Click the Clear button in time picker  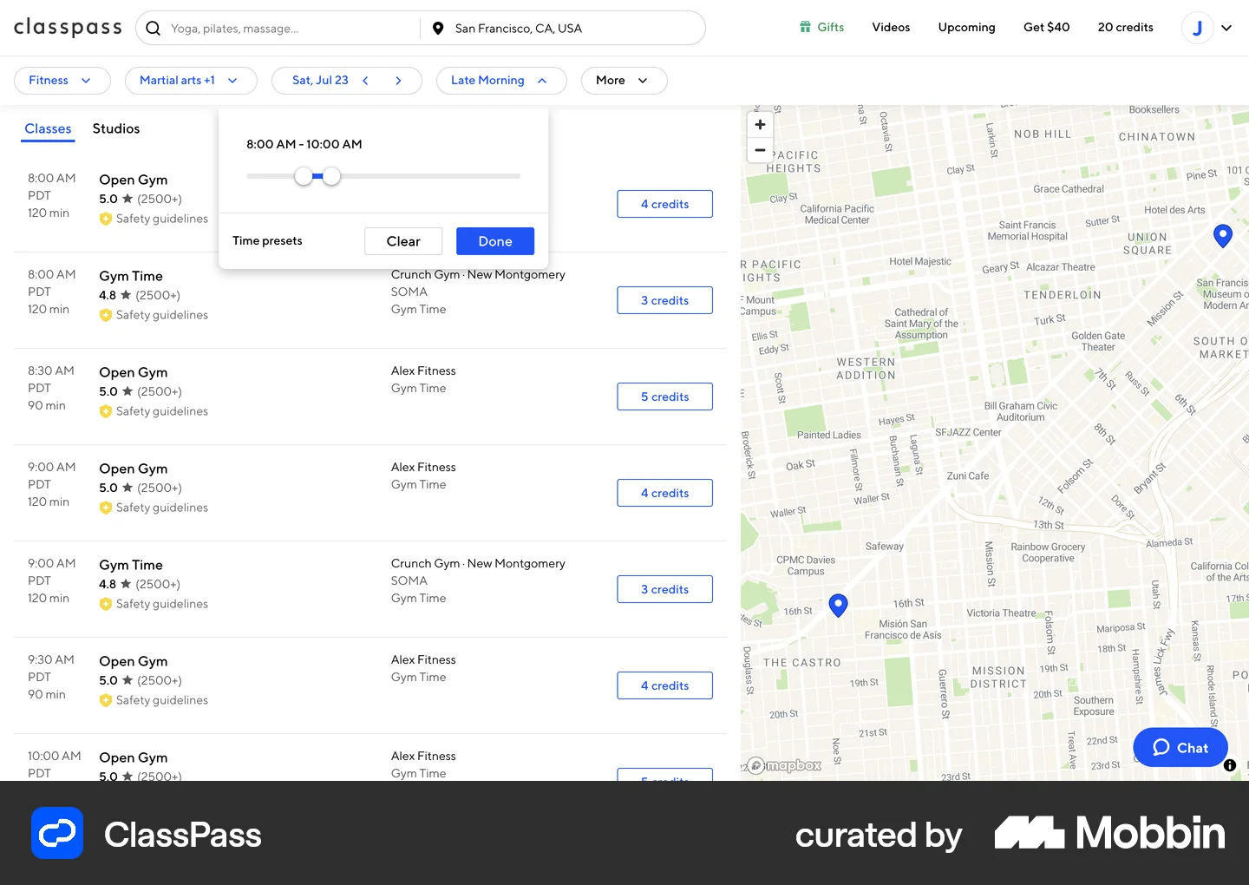pyautogui.click(x=403, y=241)
